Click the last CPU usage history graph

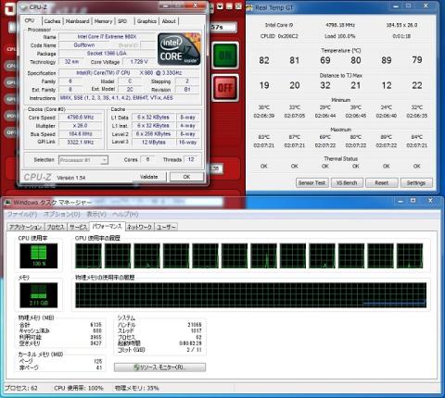tap(410, 255)
